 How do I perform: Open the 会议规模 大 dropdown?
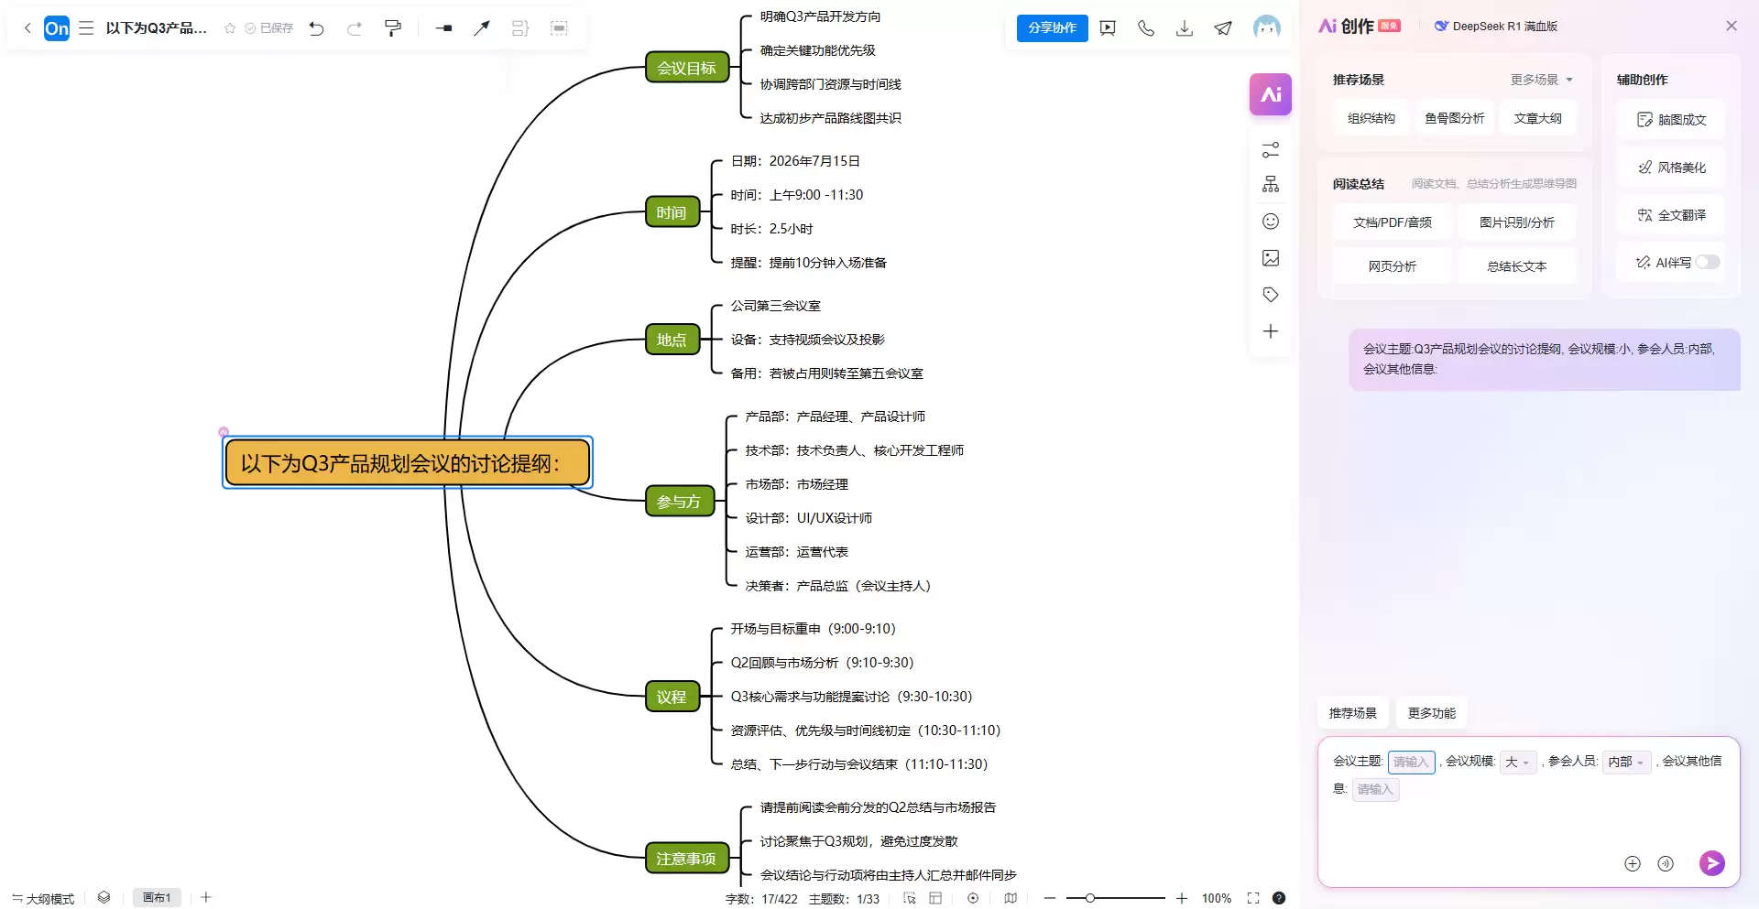click(x=1517, y=762)
